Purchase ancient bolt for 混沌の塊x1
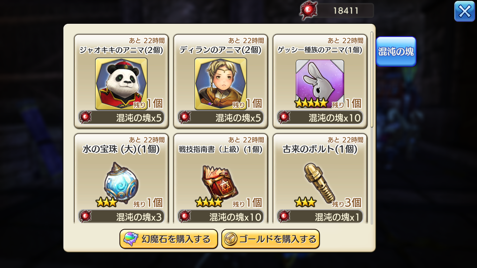The height and width of the screenshot is (268, 477). pyautogui.click(x=320, y=216)
